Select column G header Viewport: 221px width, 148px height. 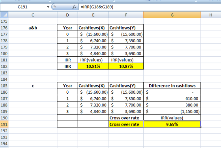click(x=172, y=15)
